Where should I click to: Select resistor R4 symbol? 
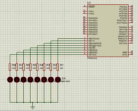[x=37, y=67]
